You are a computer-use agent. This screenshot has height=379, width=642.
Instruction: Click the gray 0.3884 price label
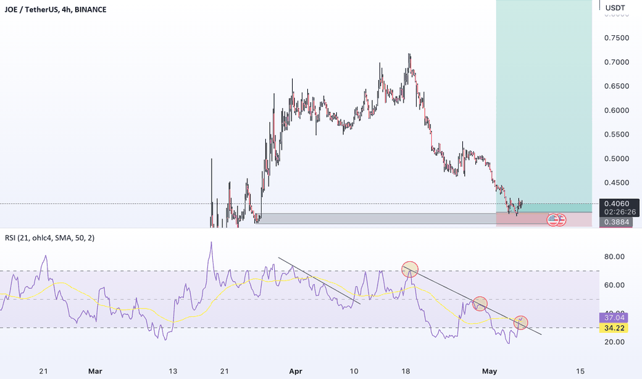click(617, 222)
